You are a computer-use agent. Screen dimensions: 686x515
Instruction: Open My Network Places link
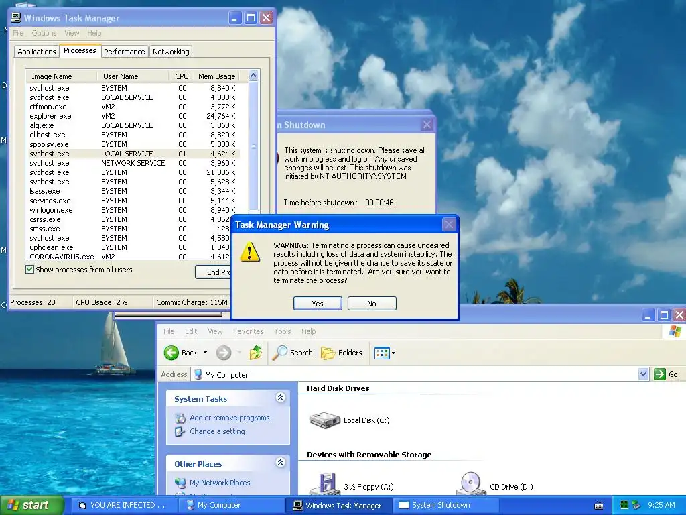(x=220, y=483)
